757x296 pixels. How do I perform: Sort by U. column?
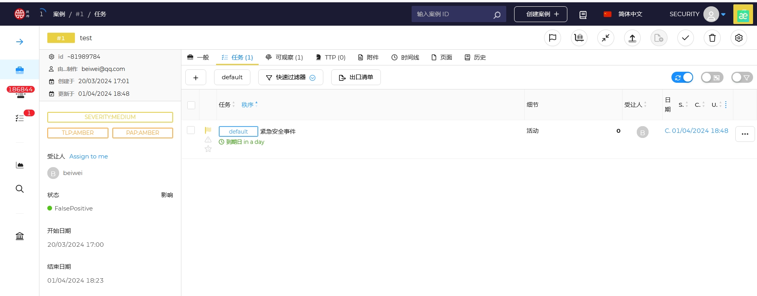coord(717,105)
